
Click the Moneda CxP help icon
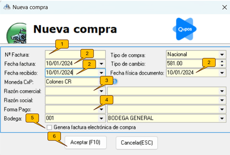[x=115, y=81]
